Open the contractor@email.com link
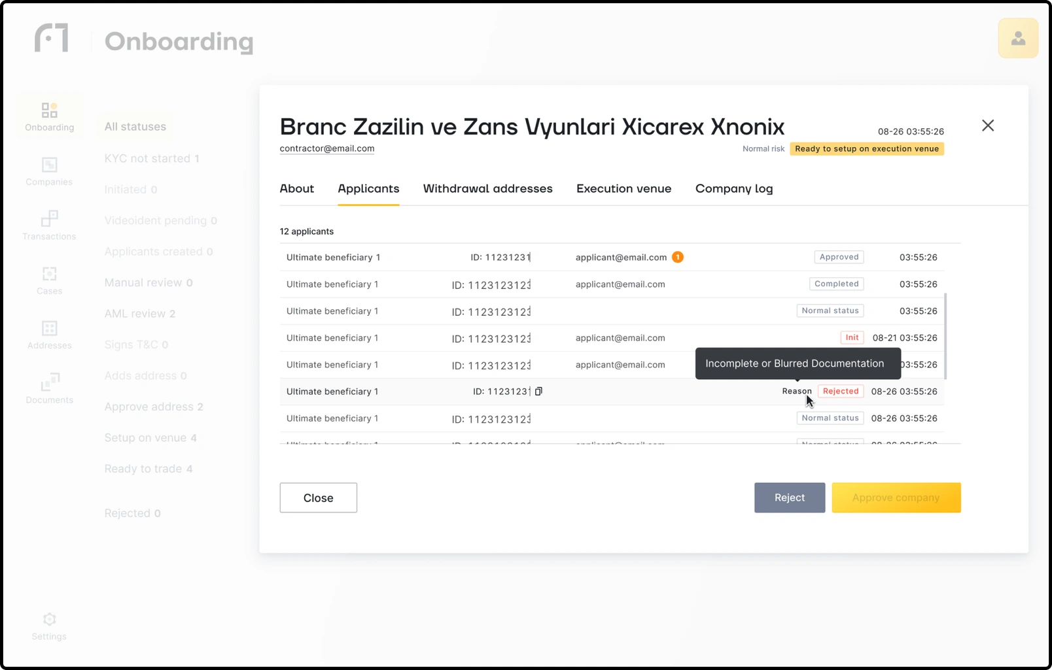 [x=327, y=148]
